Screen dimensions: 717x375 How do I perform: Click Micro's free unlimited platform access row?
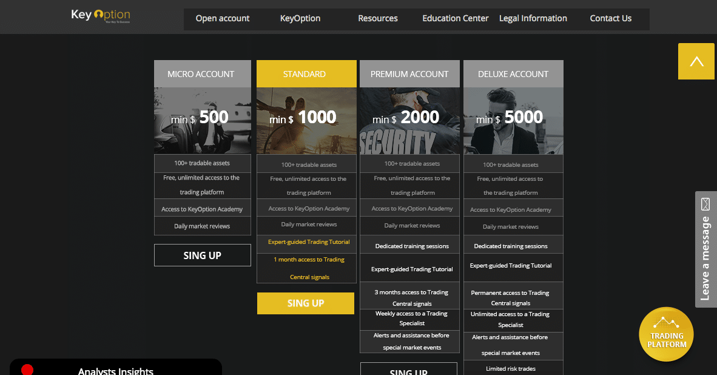[203, 184]
